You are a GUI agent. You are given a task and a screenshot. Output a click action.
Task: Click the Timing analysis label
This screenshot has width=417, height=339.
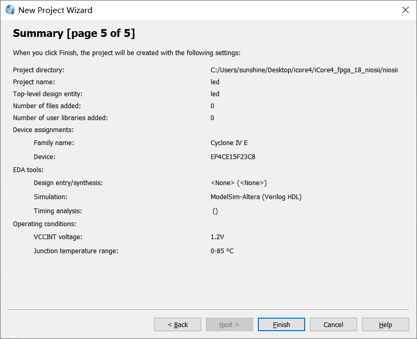tap(58, 211)
